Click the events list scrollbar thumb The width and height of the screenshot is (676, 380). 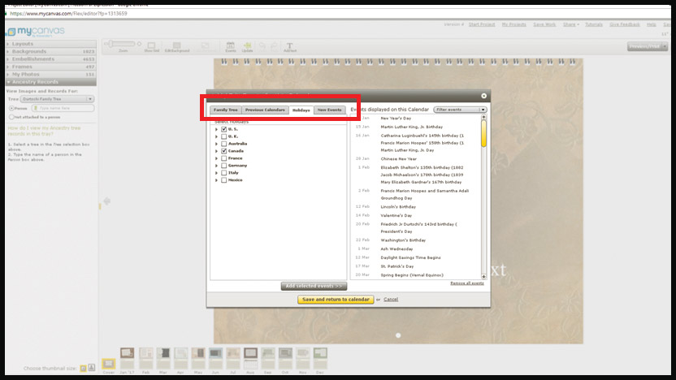483,133
